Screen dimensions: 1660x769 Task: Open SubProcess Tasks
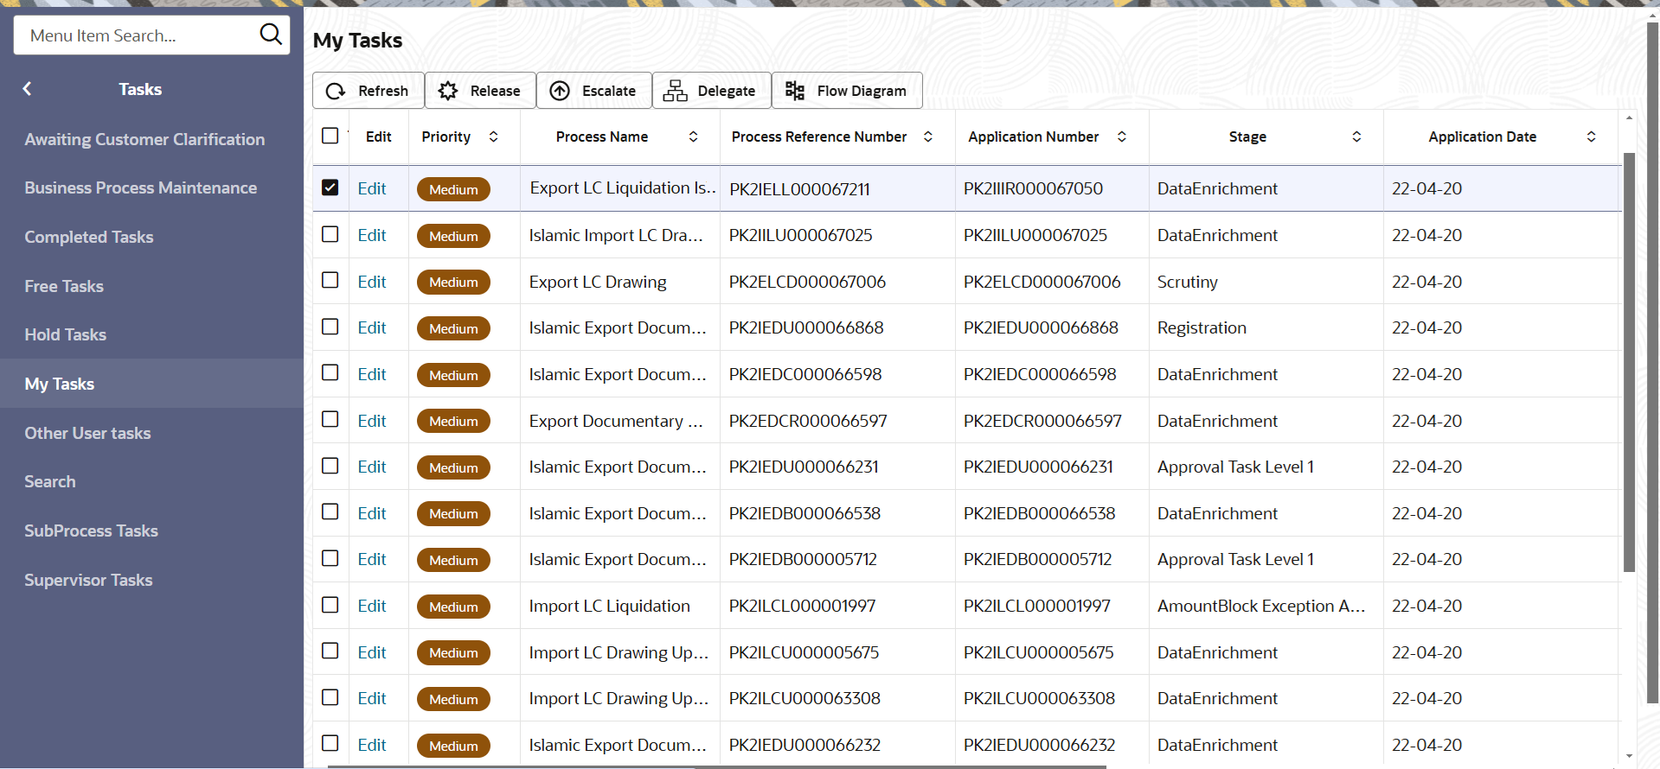pos(91,531)
